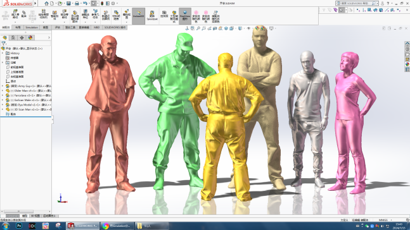Screen dimensions: 410x230
Task: Click the Save icon in the title toolbar
Action: [x=68, y=3]
